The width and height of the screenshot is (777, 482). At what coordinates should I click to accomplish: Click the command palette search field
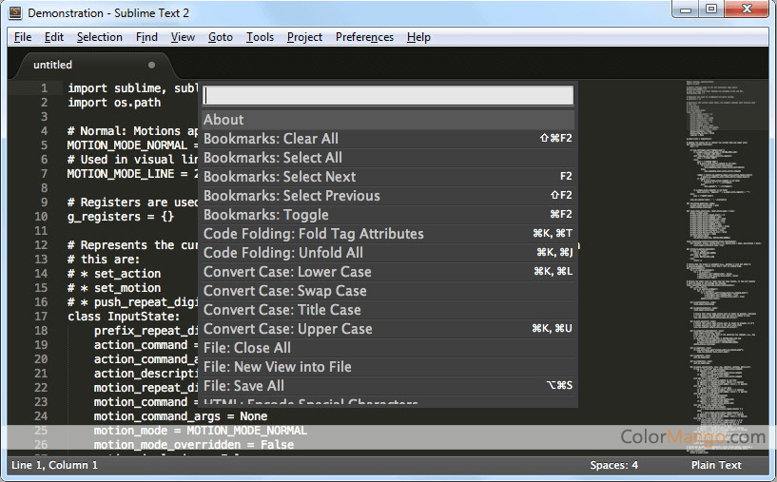tap(388, 95)
